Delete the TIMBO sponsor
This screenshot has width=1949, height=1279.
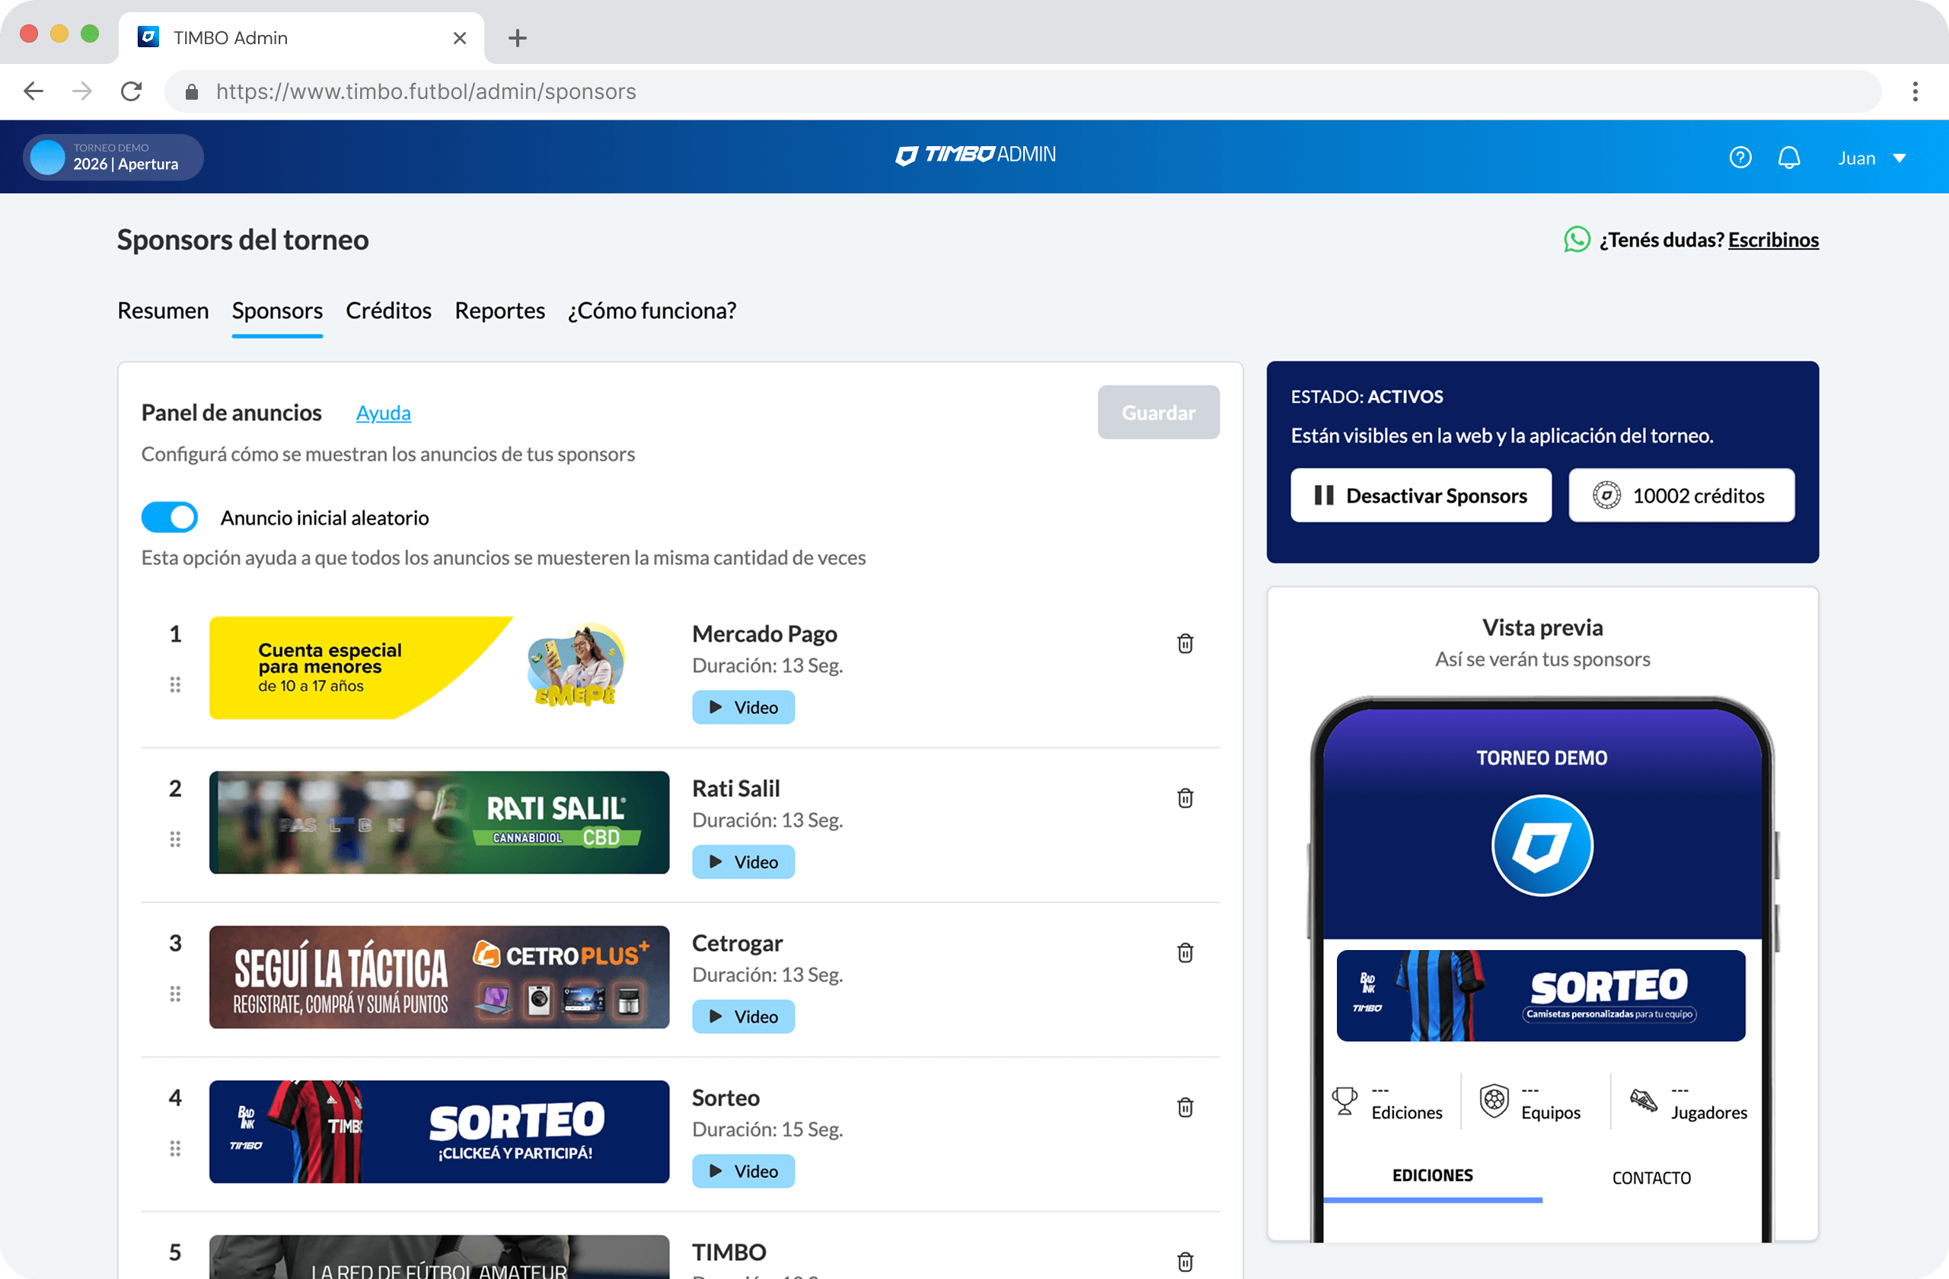pyautogui.click(x=1185, y=1261)
